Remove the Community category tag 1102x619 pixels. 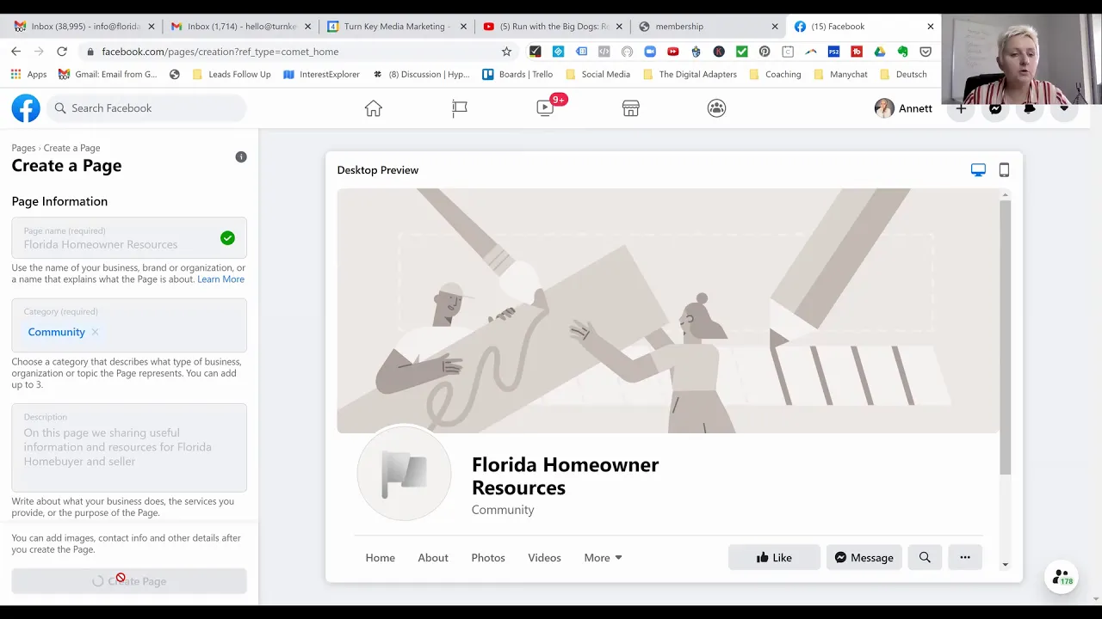95,332
